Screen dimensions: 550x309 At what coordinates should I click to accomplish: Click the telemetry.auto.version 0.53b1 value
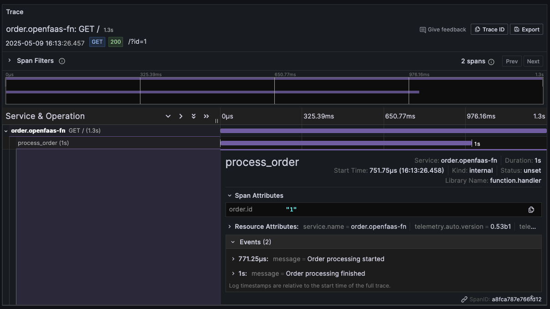tap(500, 227)
